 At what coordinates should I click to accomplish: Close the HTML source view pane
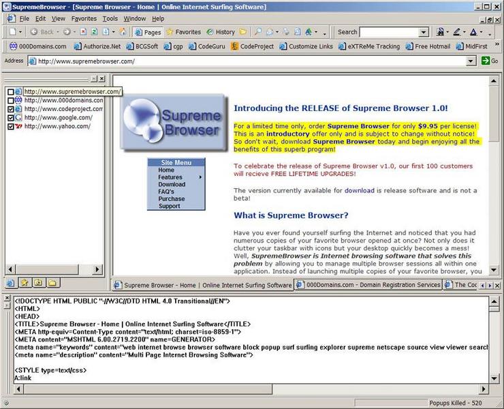point(7,298)
